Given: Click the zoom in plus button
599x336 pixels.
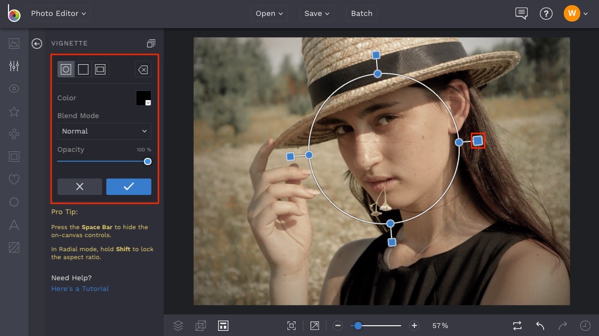Looking at the screenshot, I should (413, 325).
